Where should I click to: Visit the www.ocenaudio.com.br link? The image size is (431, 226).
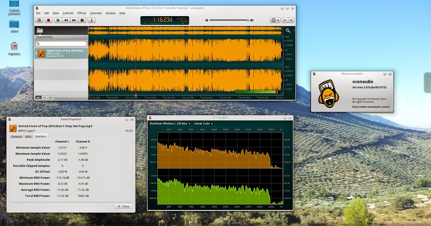pyautogui.click(x=371, y=107)
